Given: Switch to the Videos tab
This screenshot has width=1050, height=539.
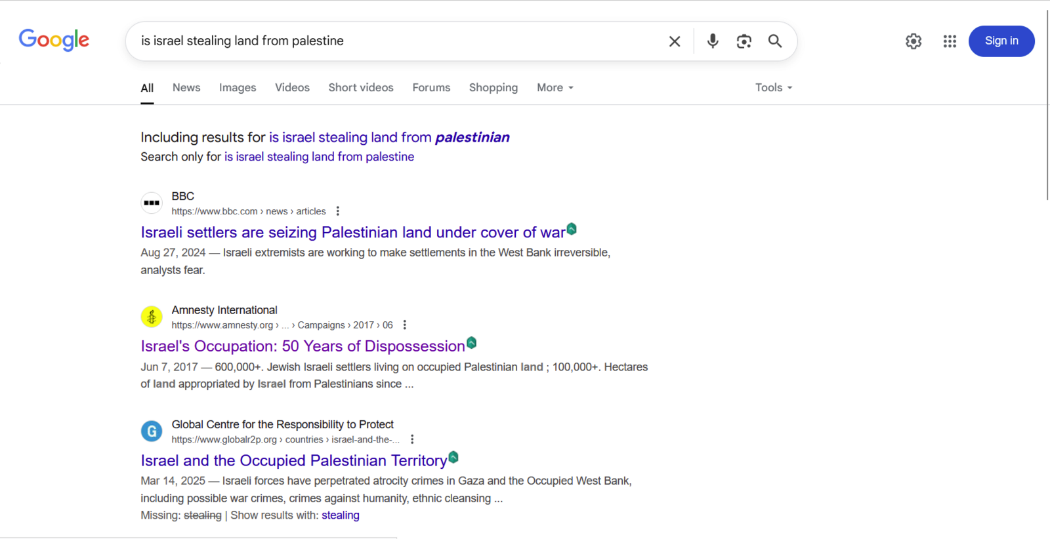Looking at the screenshot, I should 292,88.
